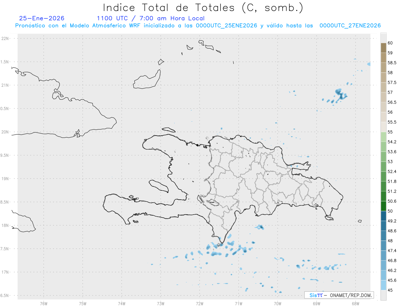Click the colorbar label "55.5"

pyautogui.click(x=392, y=122)
